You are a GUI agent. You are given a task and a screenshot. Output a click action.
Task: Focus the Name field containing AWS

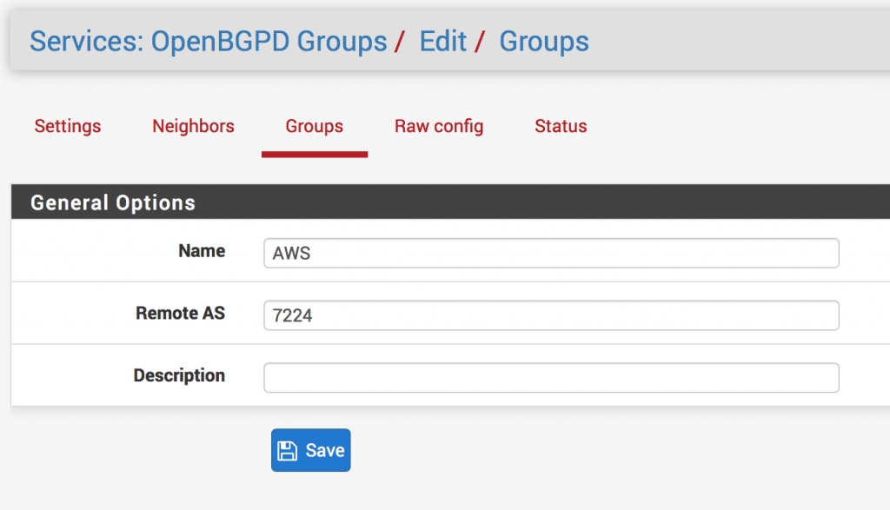coord(551,253)
